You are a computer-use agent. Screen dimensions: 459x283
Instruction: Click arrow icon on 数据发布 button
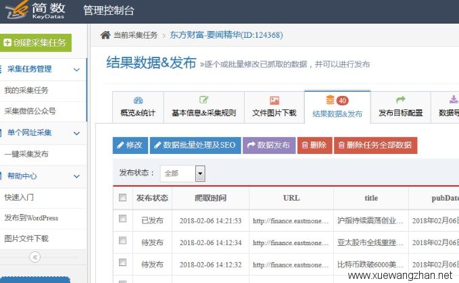click(251, 145)
